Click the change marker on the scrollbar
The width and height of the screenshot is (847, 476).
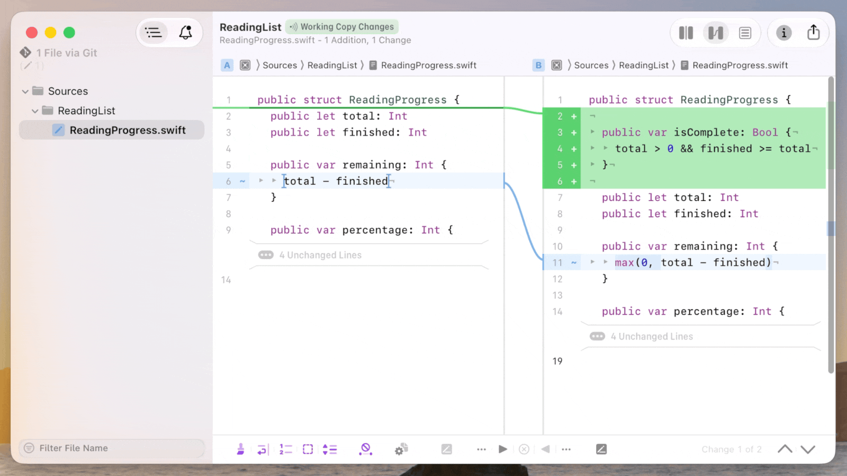(x=831, y=228)
